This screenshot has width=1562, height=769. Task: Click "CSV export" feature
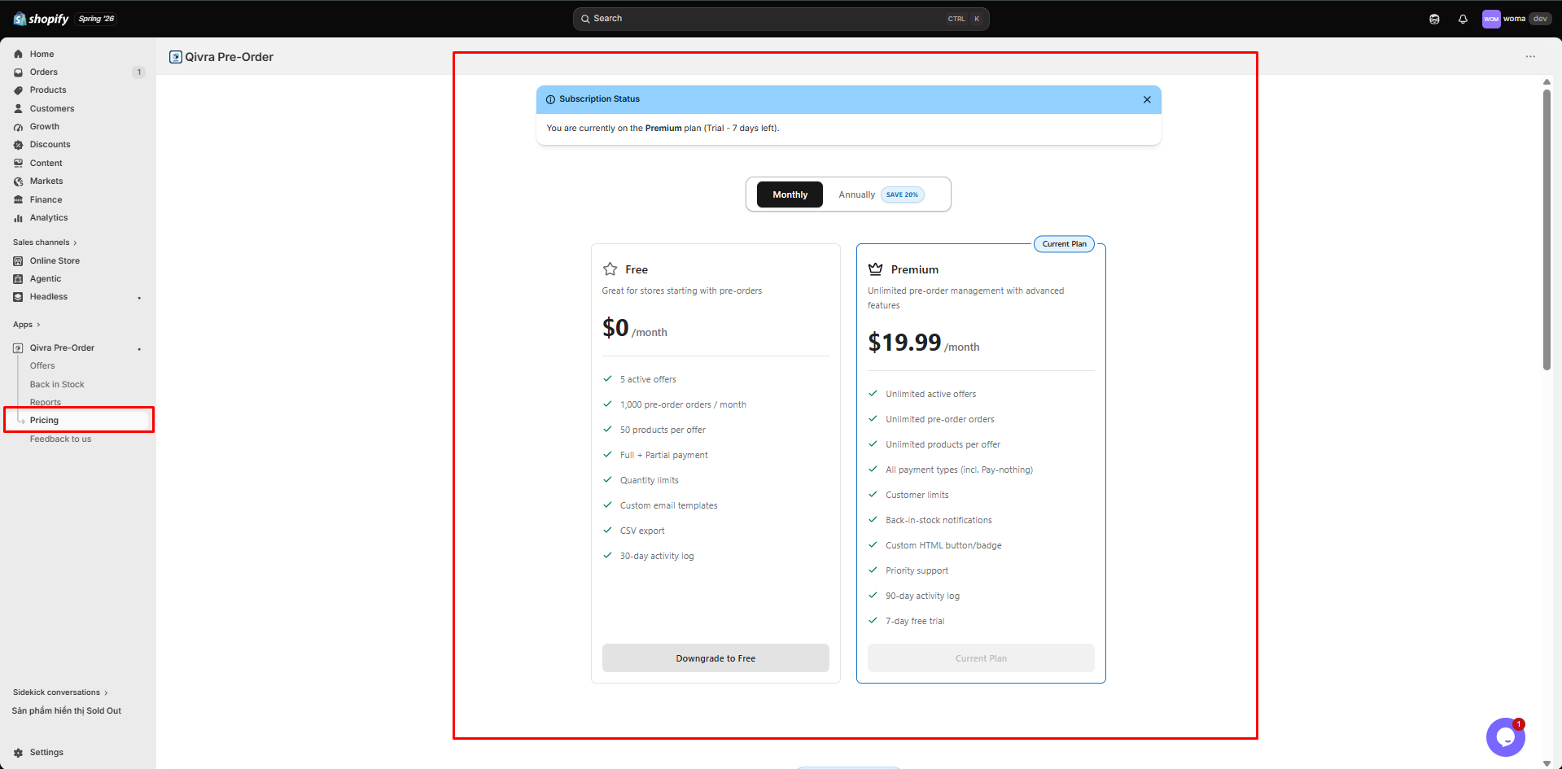(x=642, y=531)
